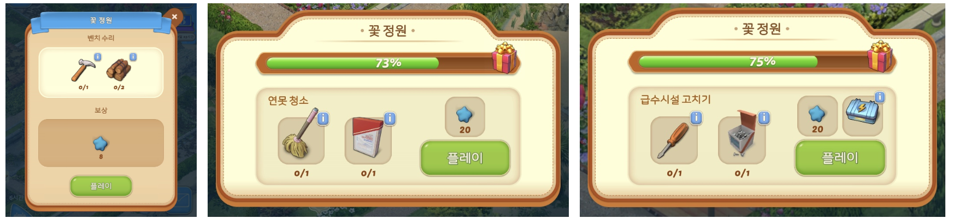Screen dimensions: 953x224
Task: Select the red powder box item
Action: click(x=368, y=140)
